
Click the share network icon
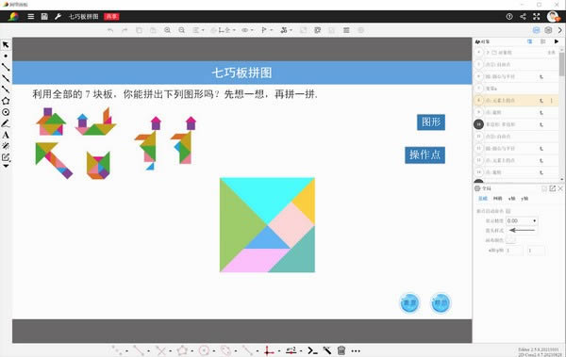click(523, 17)
